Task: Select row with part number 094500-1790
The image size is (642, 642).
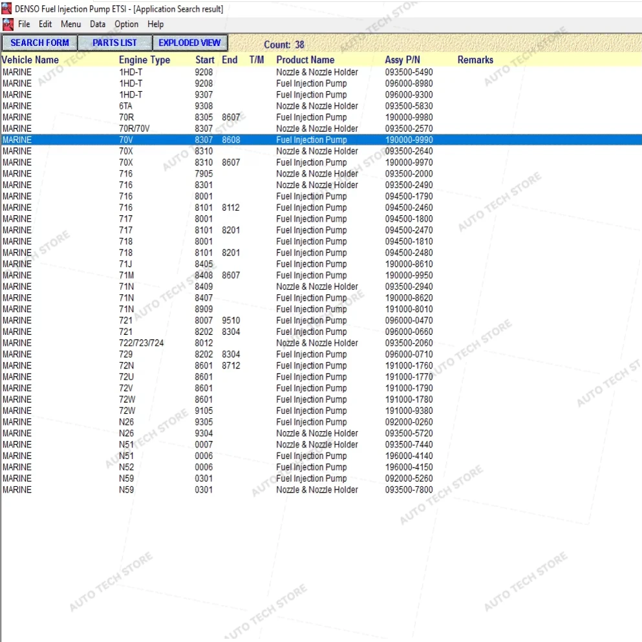Action: [321, 196]
